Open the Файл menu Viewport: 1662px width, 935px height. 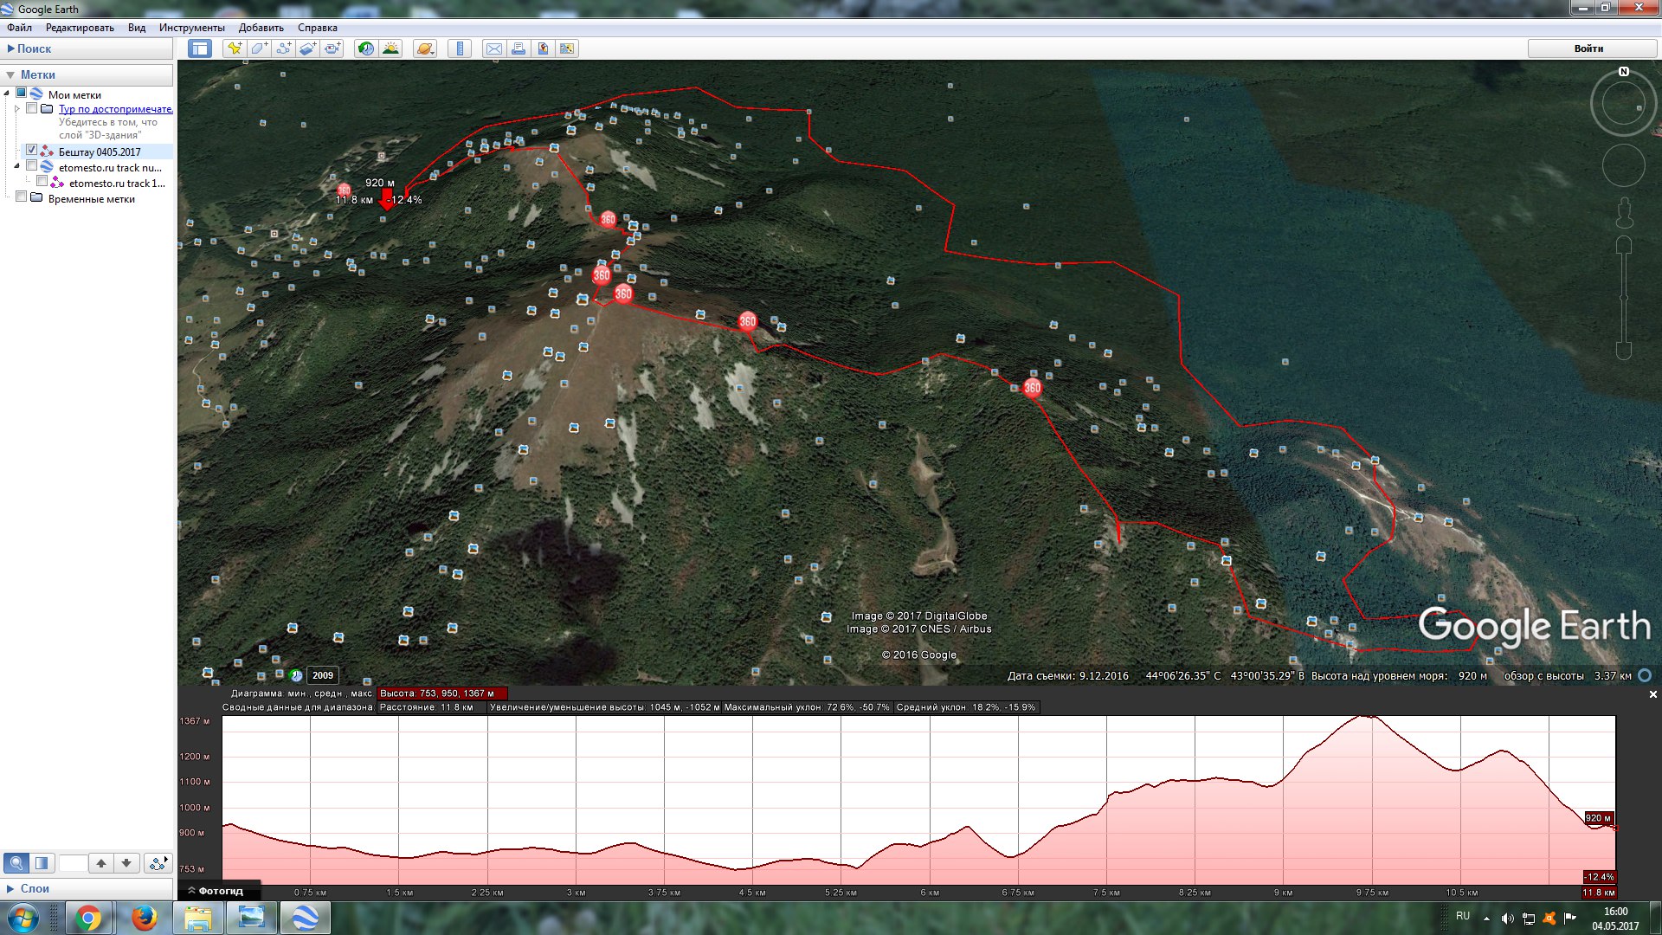[x=19, y=28]
